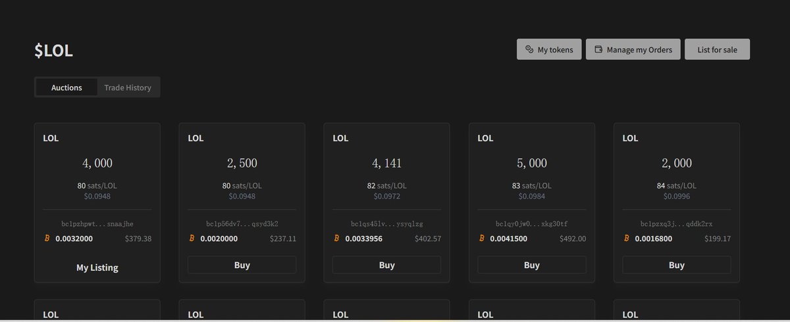Click seller address bc1pzhpwt...snaajhe
The height and width of the screenshot is (322, 790).
[97, 224]
